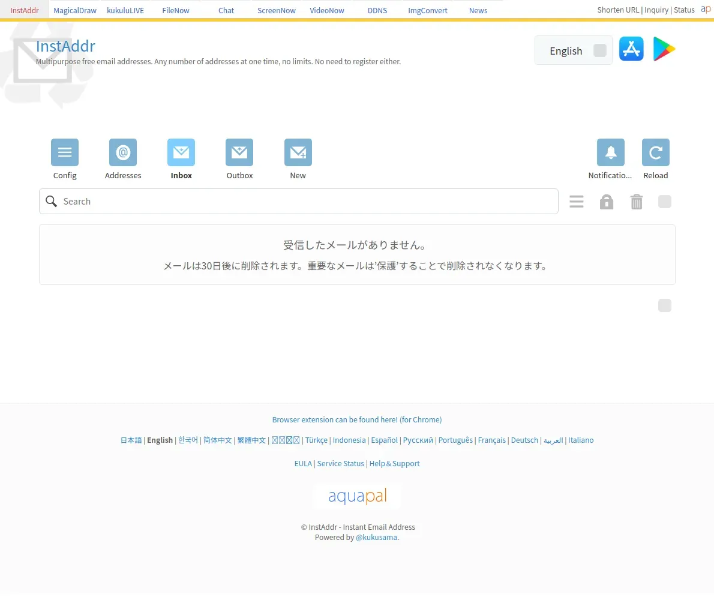Switch language to 繁體中文
The image size is (714, 600).
(x=251, y=440)
